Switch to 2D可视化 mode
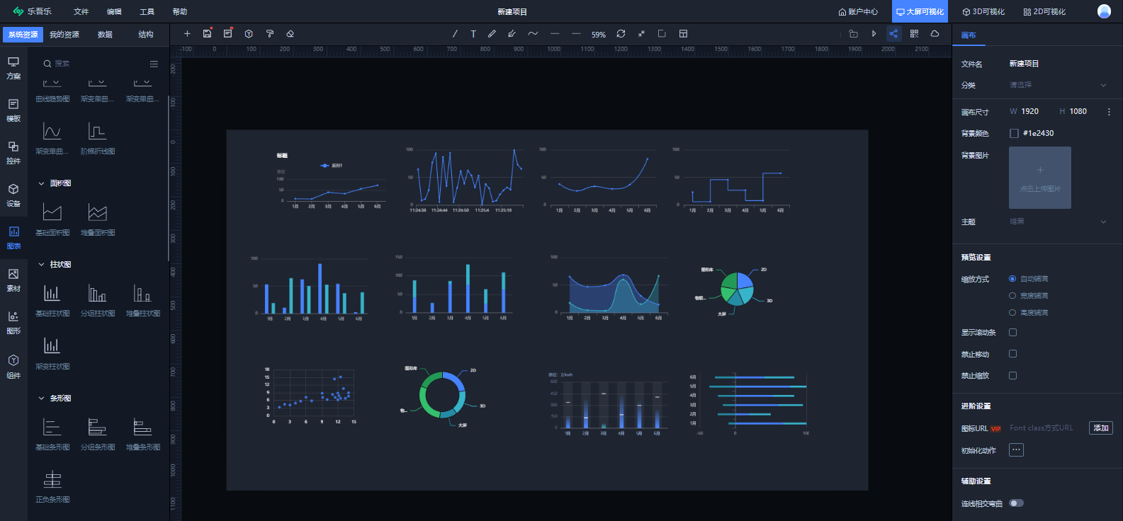This screenshot has width=1123, height=521. (x=1044, y=12)
